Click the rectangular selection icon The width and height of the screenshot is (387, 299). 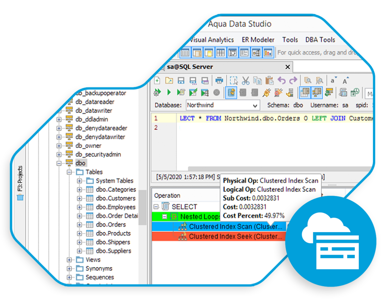click(233, 80)
